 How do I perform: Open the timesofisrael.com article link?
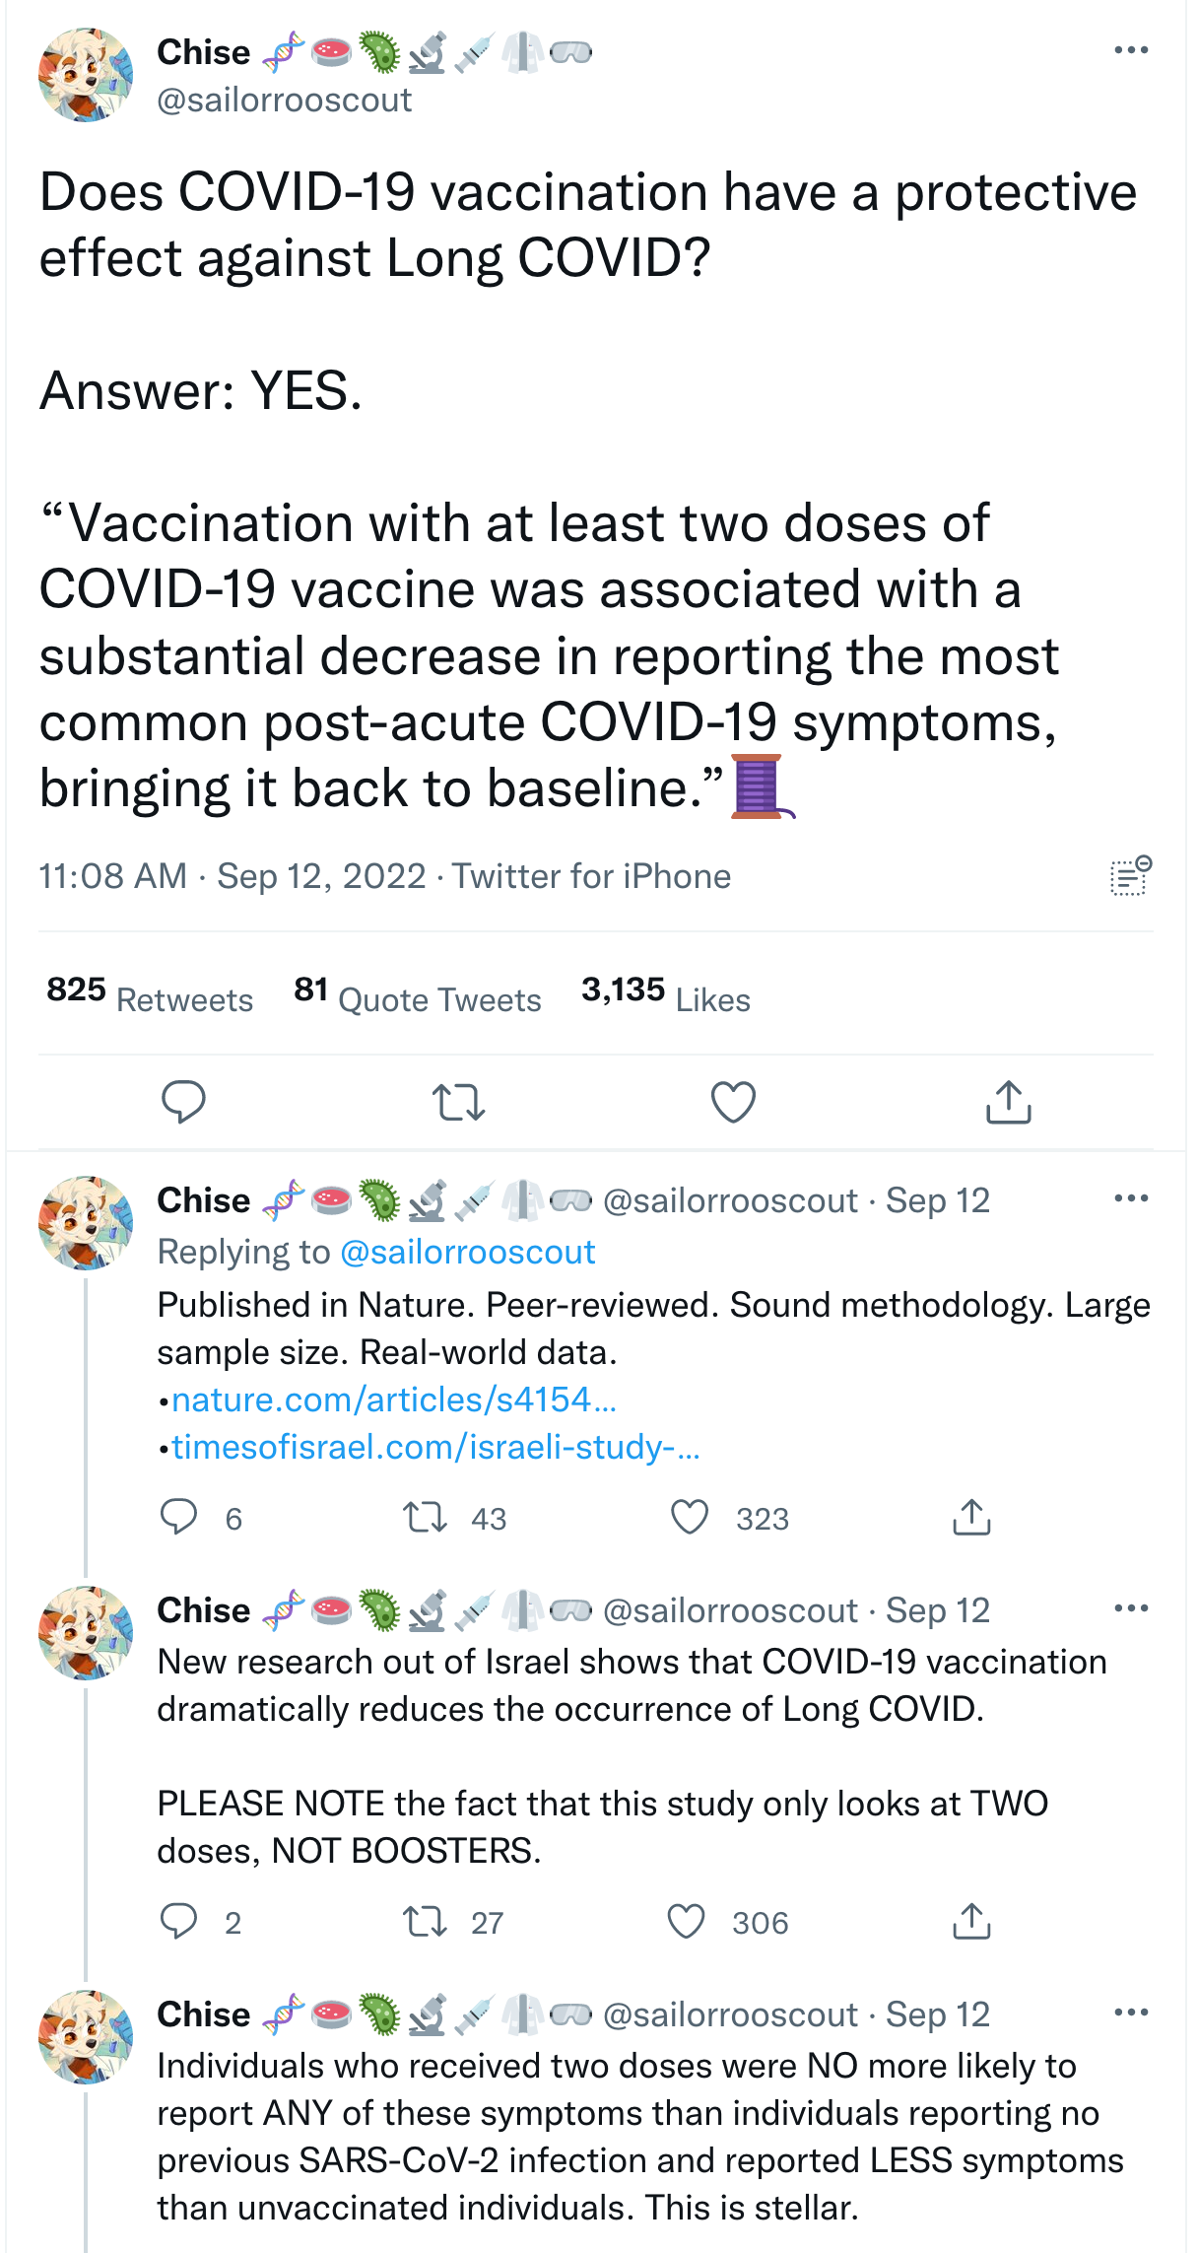tap(435, 1447)
